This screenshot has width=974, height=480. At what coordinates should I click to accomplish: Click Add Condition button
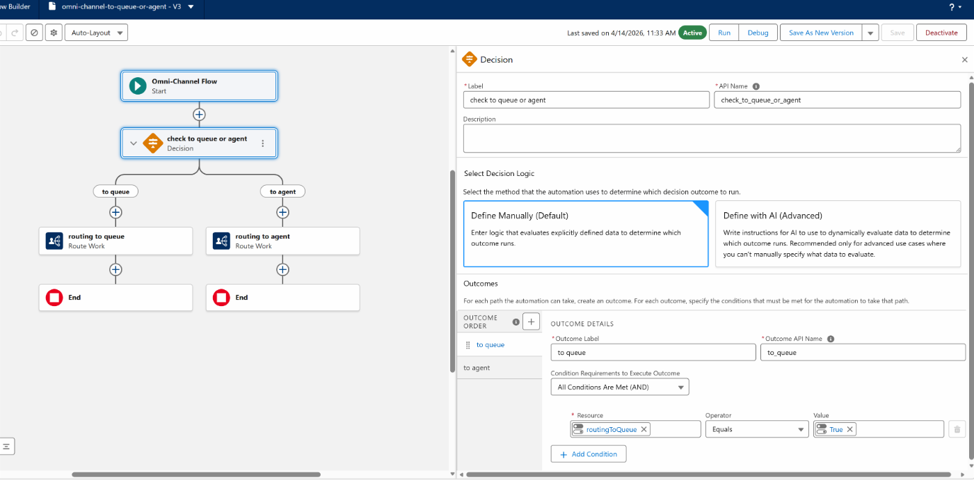click(x=589, y=454)
